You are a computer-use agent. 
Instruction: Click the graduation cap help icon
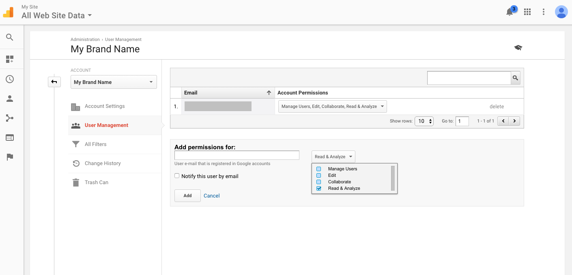(518, 48)
